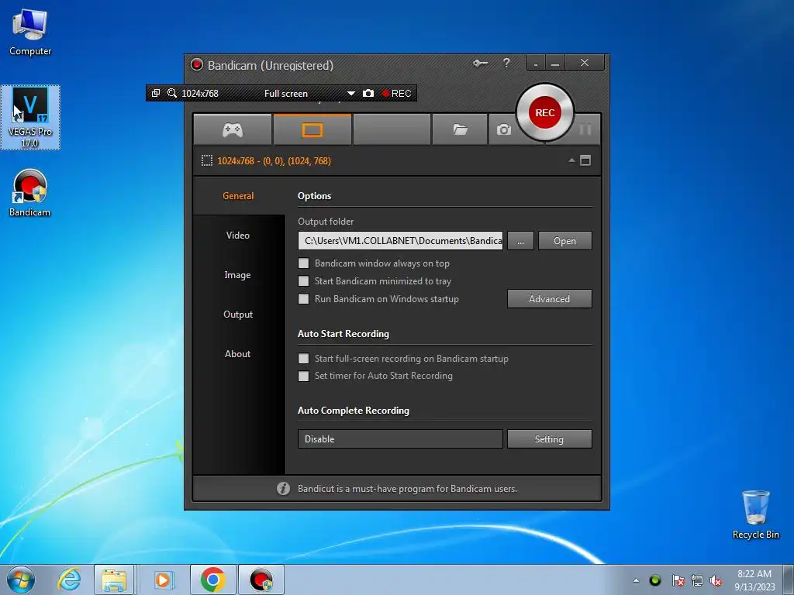Screen dimensions: 794x595
Task: Collapse panel with the small up arrow
Action: coord(571,160)
